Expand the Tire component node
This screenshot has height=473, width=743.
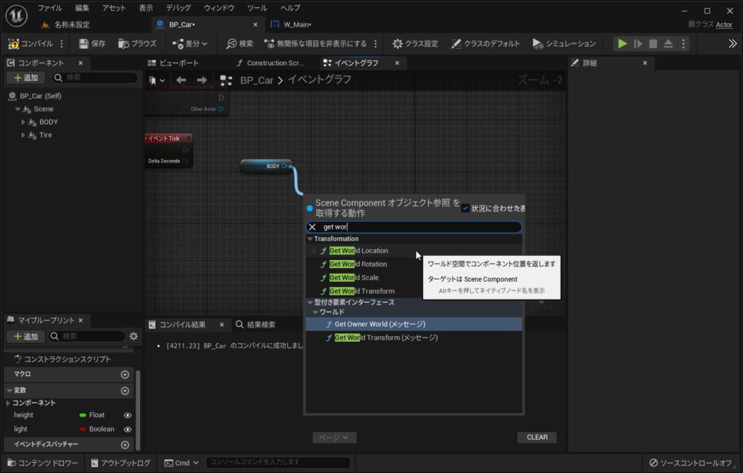[x=23, y=135]
